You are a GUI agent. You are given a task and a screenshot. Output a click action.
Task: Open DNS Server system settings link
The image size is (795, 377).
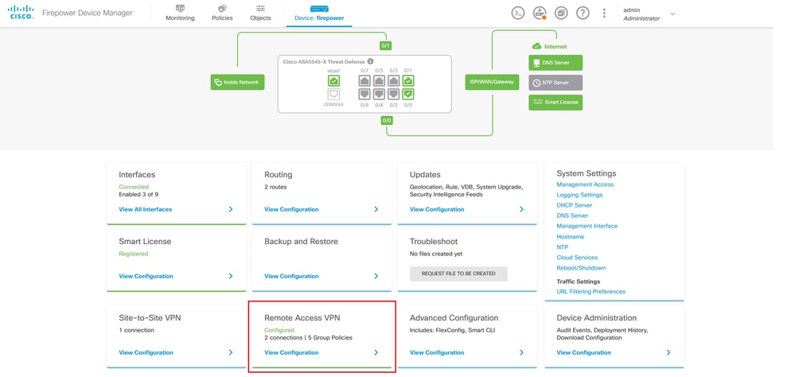572,216
